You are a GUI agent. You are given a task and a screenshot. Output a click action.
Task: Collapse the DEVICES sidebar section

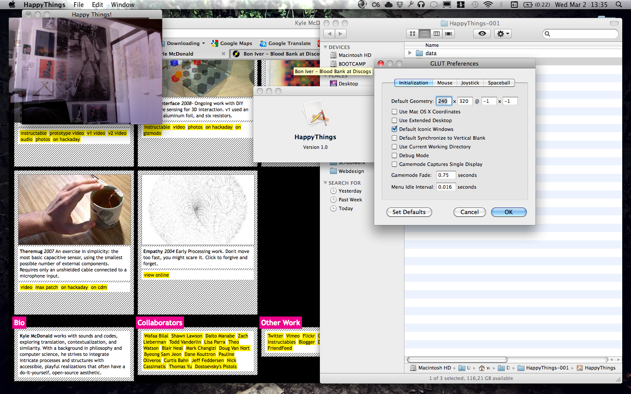pyautogui.click(x=326, y=47)
